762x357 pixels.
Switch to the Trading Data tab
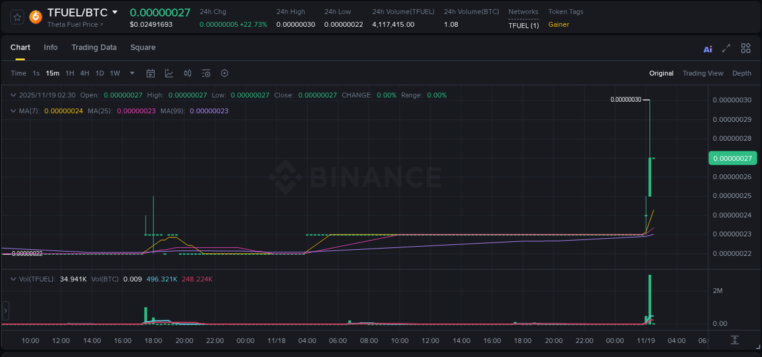(94, 48)
